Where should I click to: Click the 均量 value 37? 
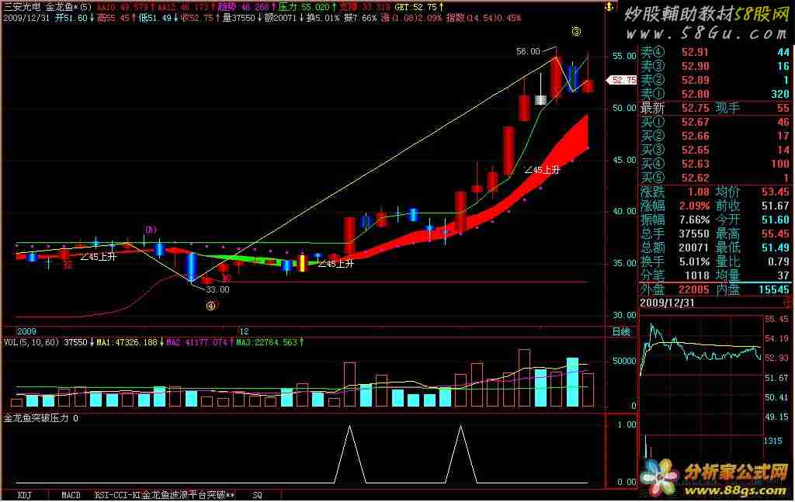click(x=783, y=275)
